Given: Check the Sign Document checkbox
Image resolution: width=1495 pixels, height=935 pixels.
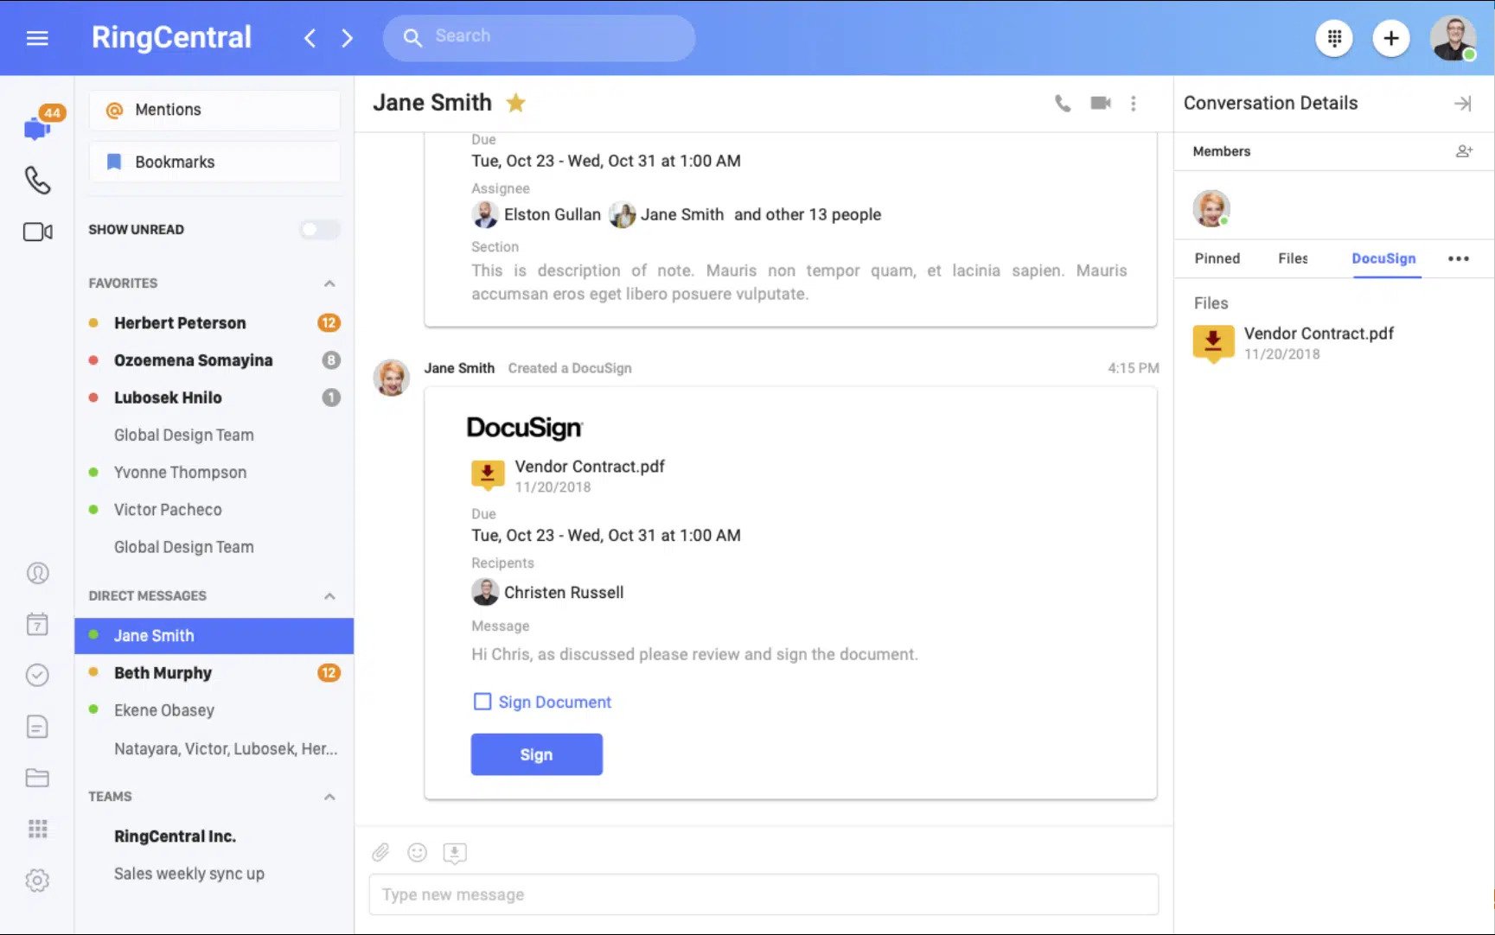Looking at the screenshot, I should coord(482,702).
